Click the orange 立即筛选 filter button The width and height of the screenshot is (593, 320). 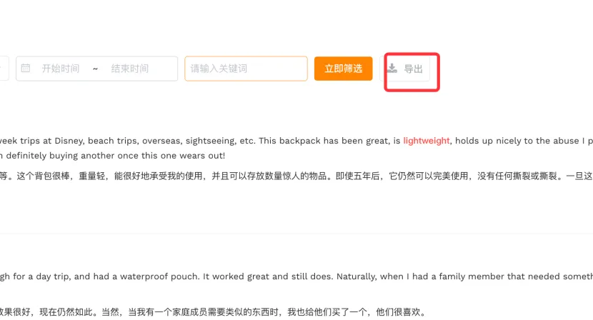[x=344, y=69]
